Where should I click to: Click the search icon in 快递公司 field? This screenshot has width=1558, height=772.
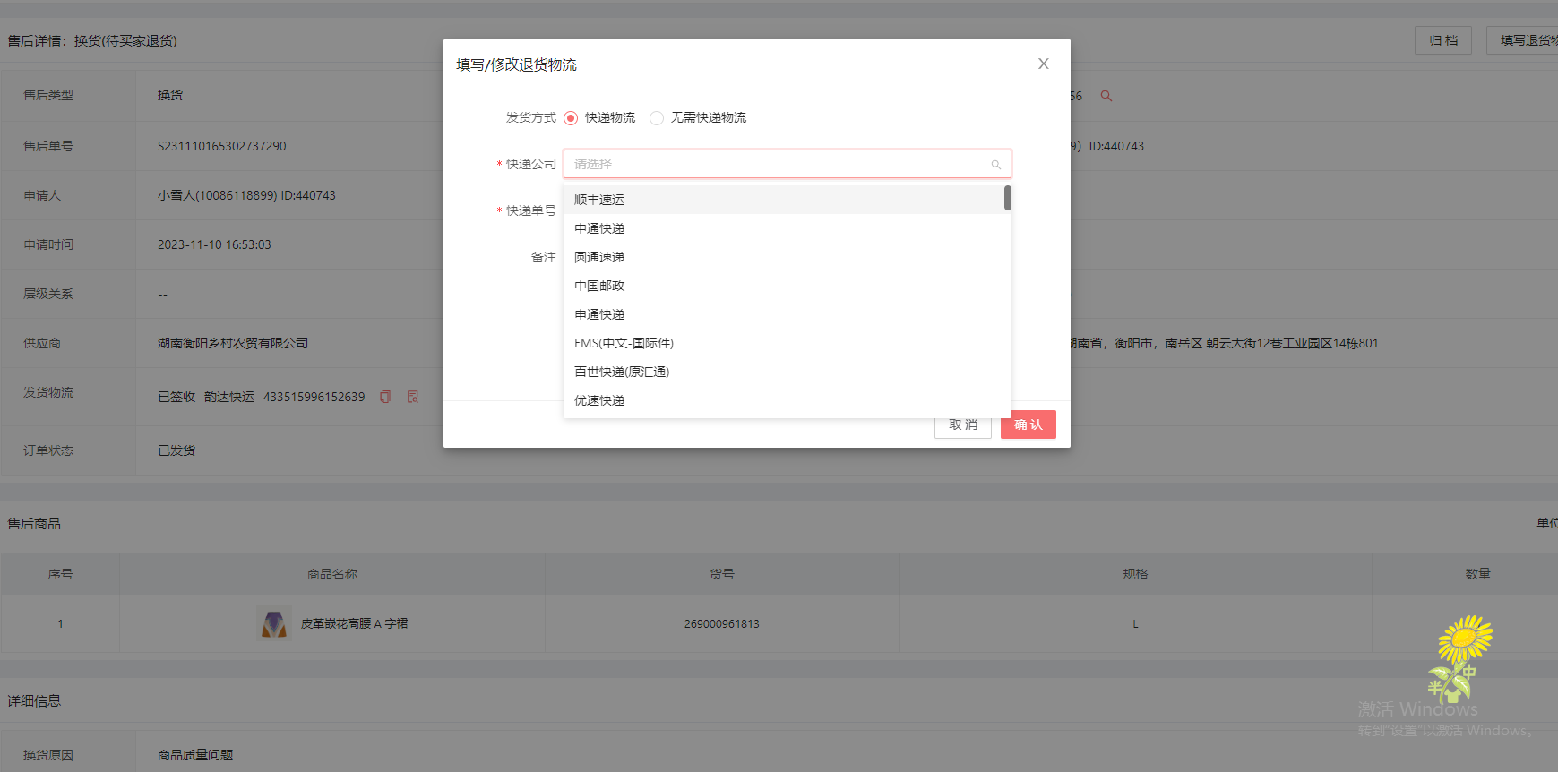pyautogui.click(x=995, y=165)
